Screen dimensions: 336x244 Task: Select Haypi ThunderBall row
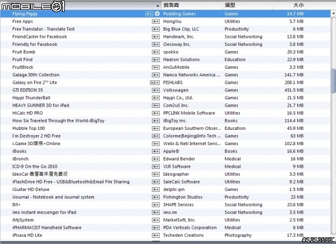165,98
